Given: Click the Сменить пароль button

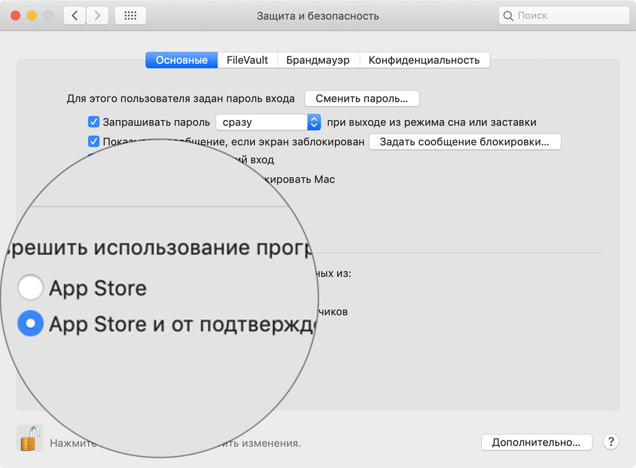Looking at the screenshot, I should (x=362, y=99).
